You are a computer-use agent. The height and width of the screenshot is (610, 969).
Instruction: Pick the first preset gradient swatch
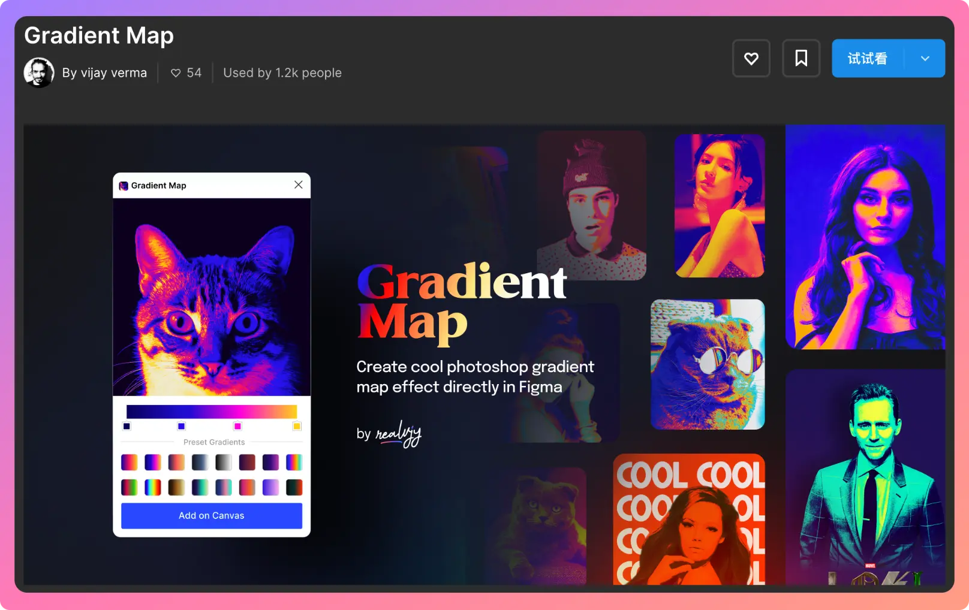[129, 462]
